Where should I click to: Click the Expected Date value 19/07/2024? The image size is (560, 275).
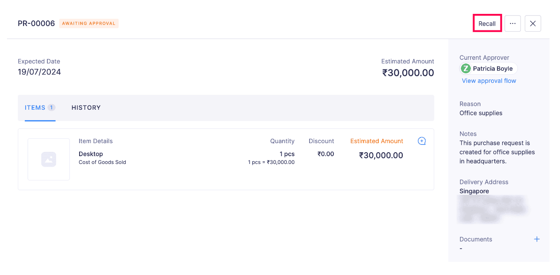coord(39,72)
